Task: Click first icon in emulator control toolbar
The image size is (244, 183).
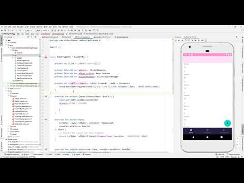Action: 176,41
